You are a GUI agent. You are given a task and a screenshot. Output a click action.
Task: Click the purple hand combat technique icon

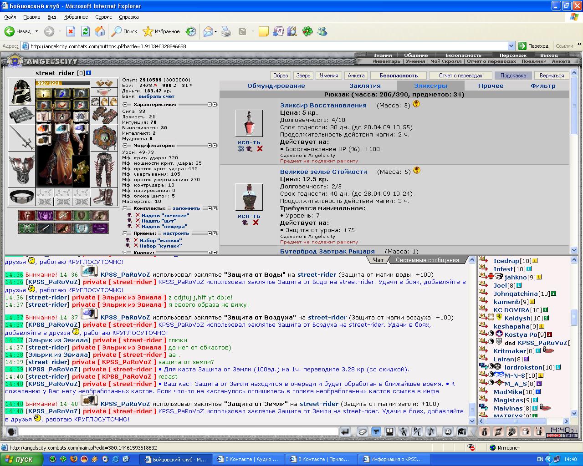point(46,216)
